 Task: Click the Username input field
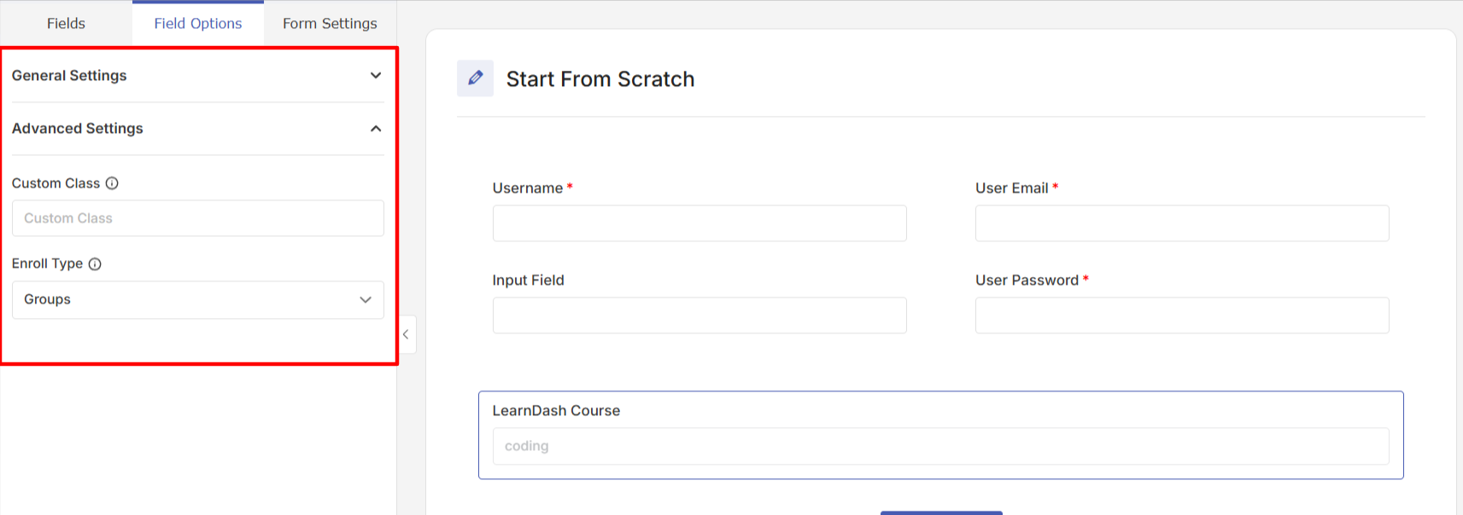click(699, 223)
